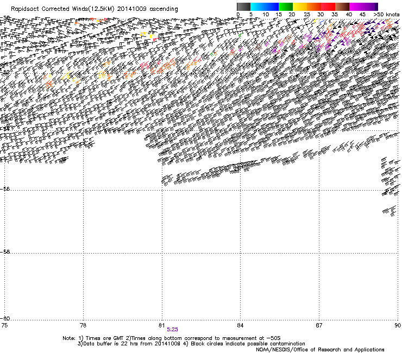Screen dimensions: 402x353
Task: Click the latitude label '-56'
Action: [5, 189]
